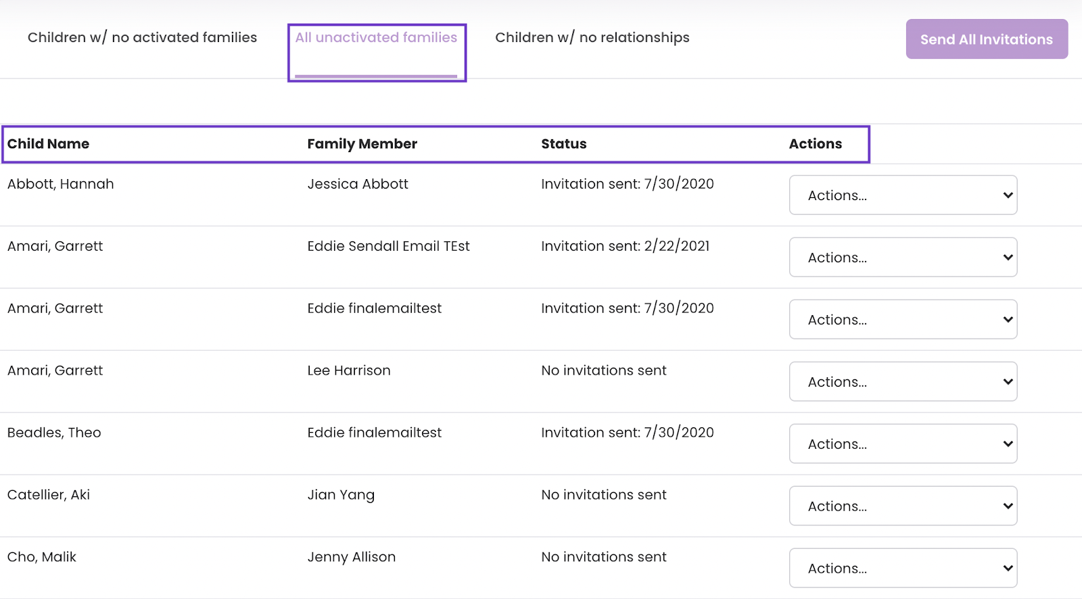
Task: Select child name Abbott, Hannah
Action: point(60,184)
